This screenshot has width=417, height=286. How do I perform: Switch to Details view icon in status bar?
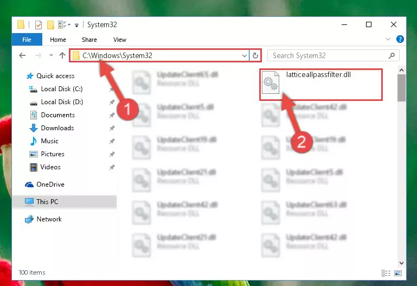386,273
